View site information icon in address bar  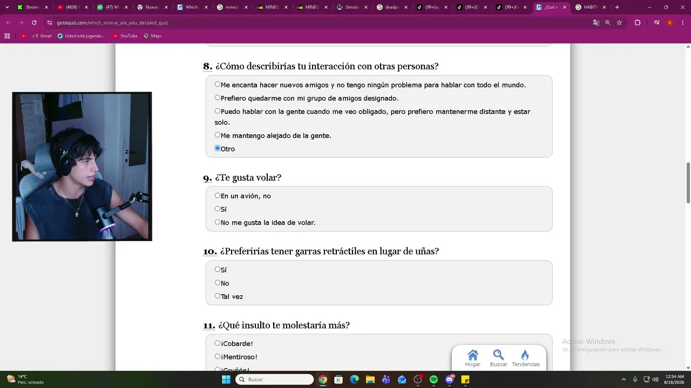tap(49, 23)
